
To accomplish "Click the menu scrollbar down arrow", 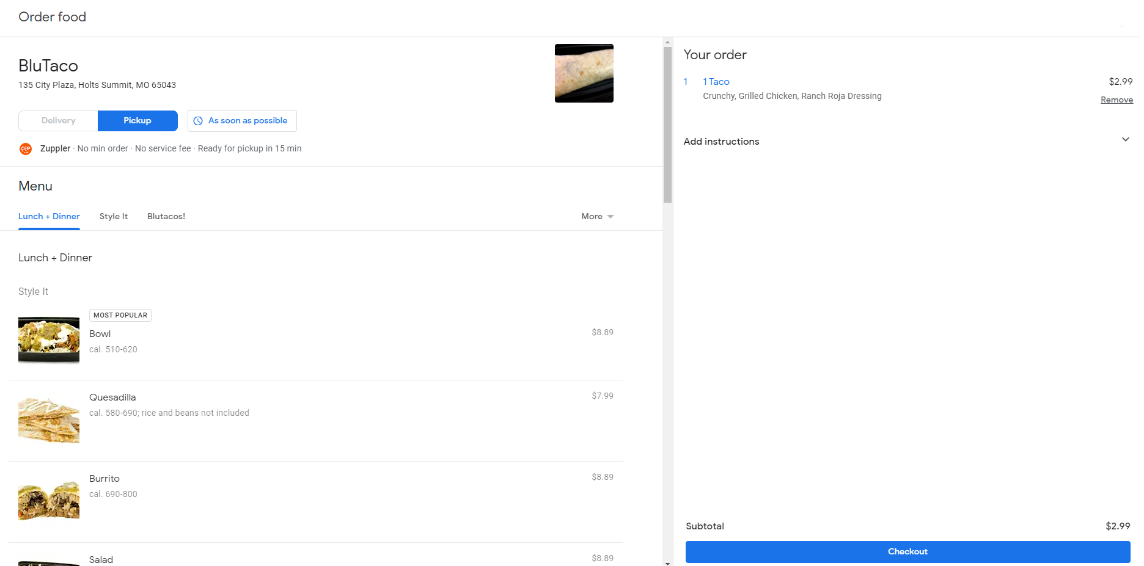I will (x=667, y=563).
